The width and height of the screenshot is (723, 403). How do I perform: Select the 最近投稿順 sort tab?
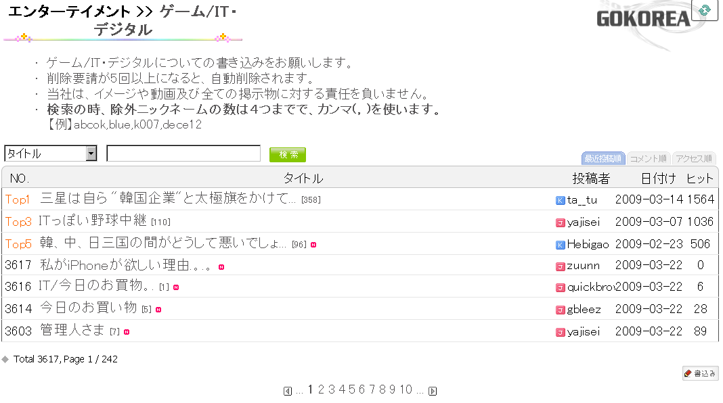click(603, 159)
